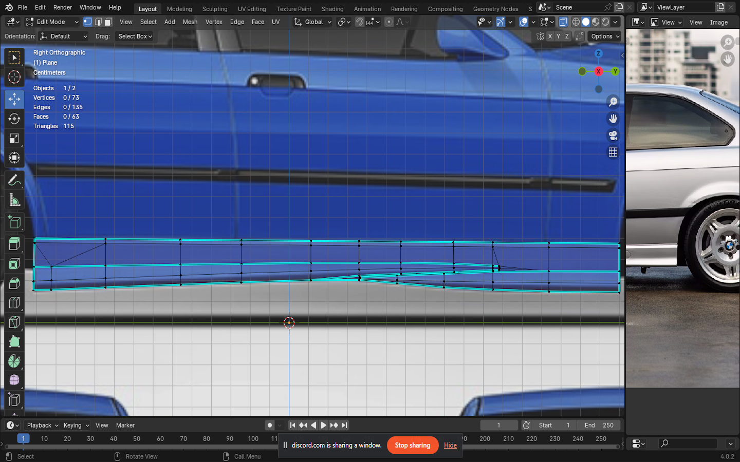Open the Keying dropdown in timeline
The width and height of the screenshot is (740, 462).
click(76, 425)
